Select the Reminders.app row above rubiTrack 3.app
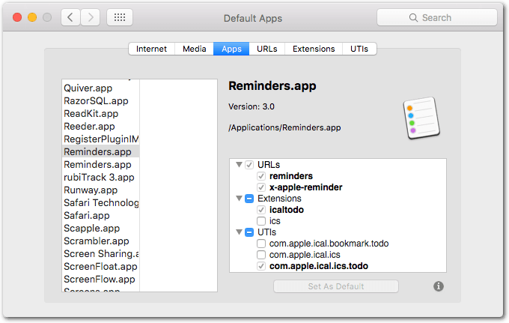This screenshot has height=323, width=509. 100,164
